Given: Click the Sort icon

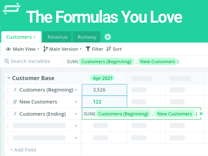Looking at the screenshot, I should click(x=109, y=49).
